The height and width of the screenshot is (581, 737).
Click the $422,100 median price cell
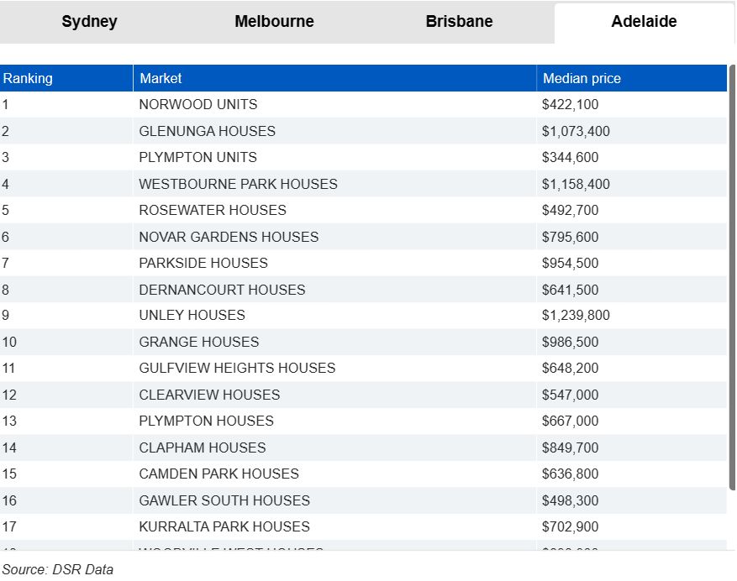click(570, 105)
